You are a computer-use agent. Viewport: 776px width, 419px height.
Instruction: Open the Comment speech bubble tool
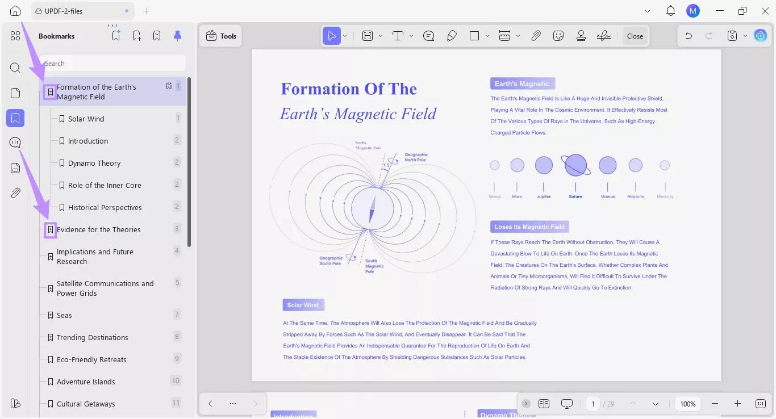coord(428,36)
